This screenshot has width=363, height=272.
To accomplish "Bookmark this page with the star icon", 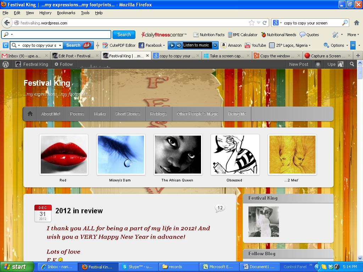I will pyautogui.click(x=252, y=23).
